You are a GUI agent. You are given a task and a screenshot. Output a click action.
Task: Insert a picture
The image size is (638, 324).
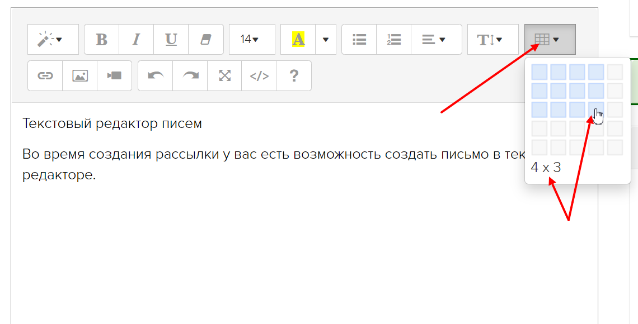[80, 76]
